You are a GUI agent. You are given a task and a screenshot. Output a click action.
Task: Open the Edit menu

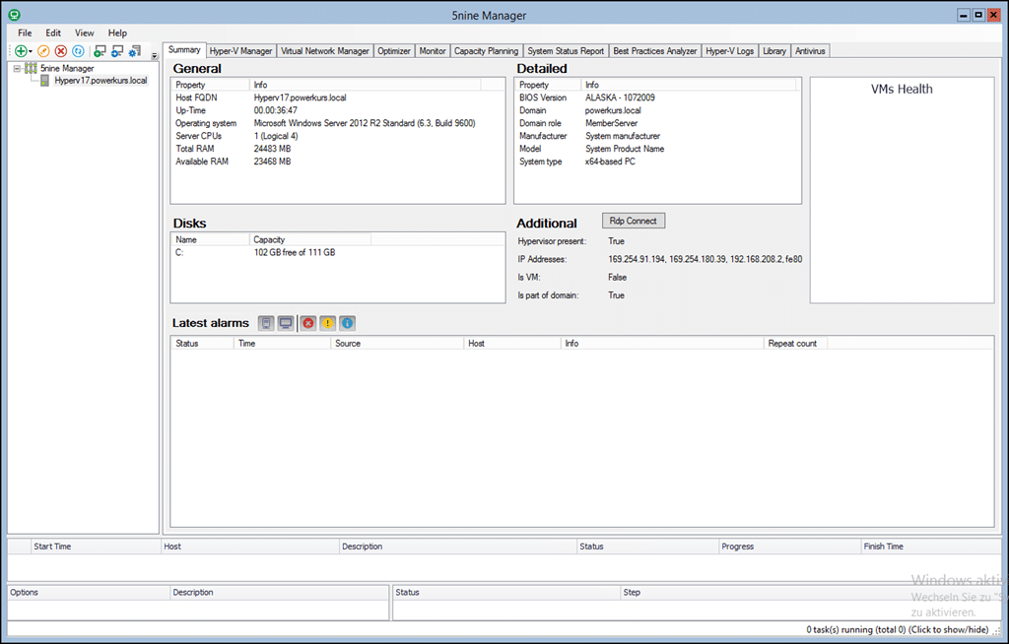tap(53, 32)
